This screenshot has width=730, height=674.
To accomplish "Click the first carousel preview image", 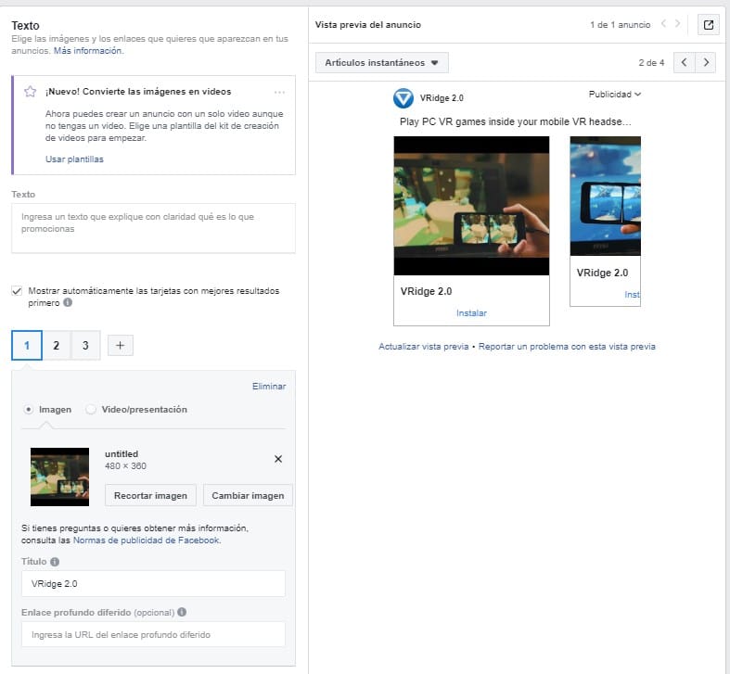I will point(471,206).
